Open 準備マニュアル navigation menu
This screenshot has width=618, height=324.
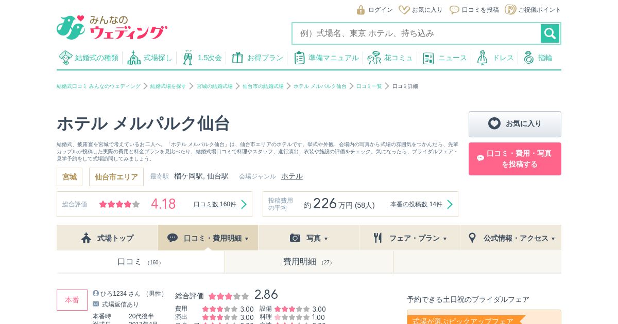(x=326, y=58)
